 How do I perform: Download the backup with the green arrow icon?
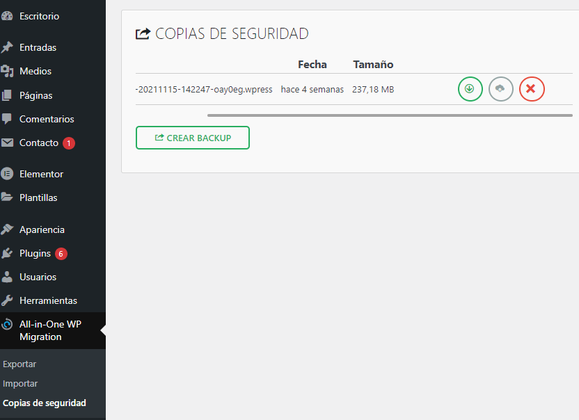tap(470, 89)
